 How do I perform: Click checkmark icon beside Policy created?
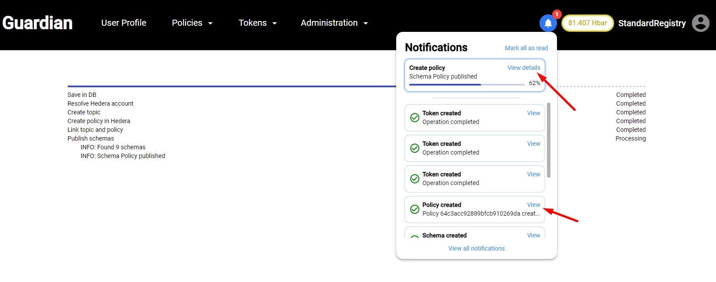pyautogui.click(x=415, y=209)
